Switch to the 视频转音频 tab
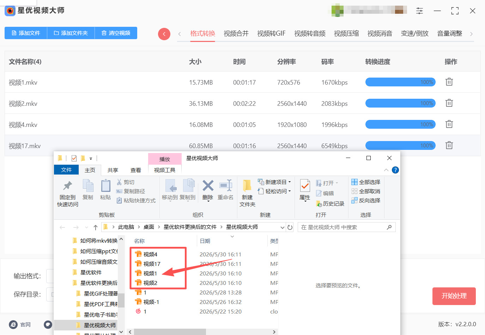 pos(310,33)
